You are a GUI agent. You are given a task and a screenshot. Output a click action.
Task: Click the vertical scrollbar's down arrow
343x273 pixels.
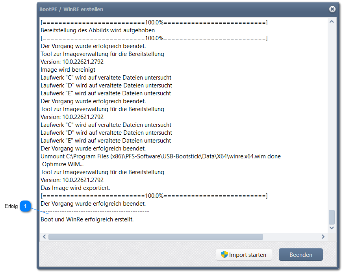tap(332, 228)
